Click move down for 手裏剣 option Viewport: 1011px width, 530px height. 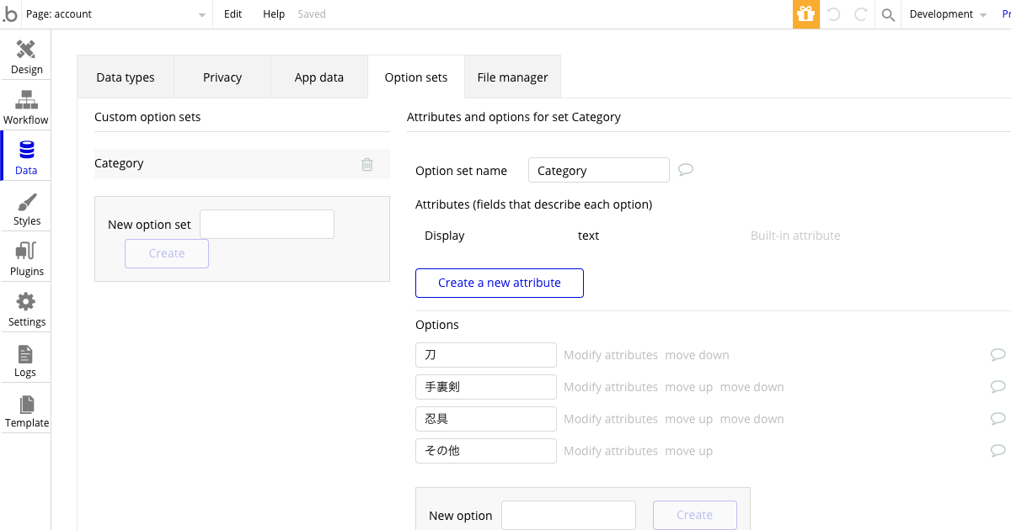(752, 387)
